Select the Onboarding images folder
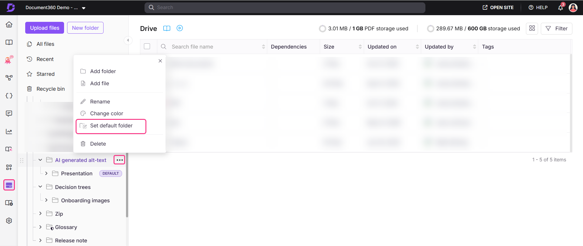Viewport: 583px width, 246px height. [x=85, y=201]
